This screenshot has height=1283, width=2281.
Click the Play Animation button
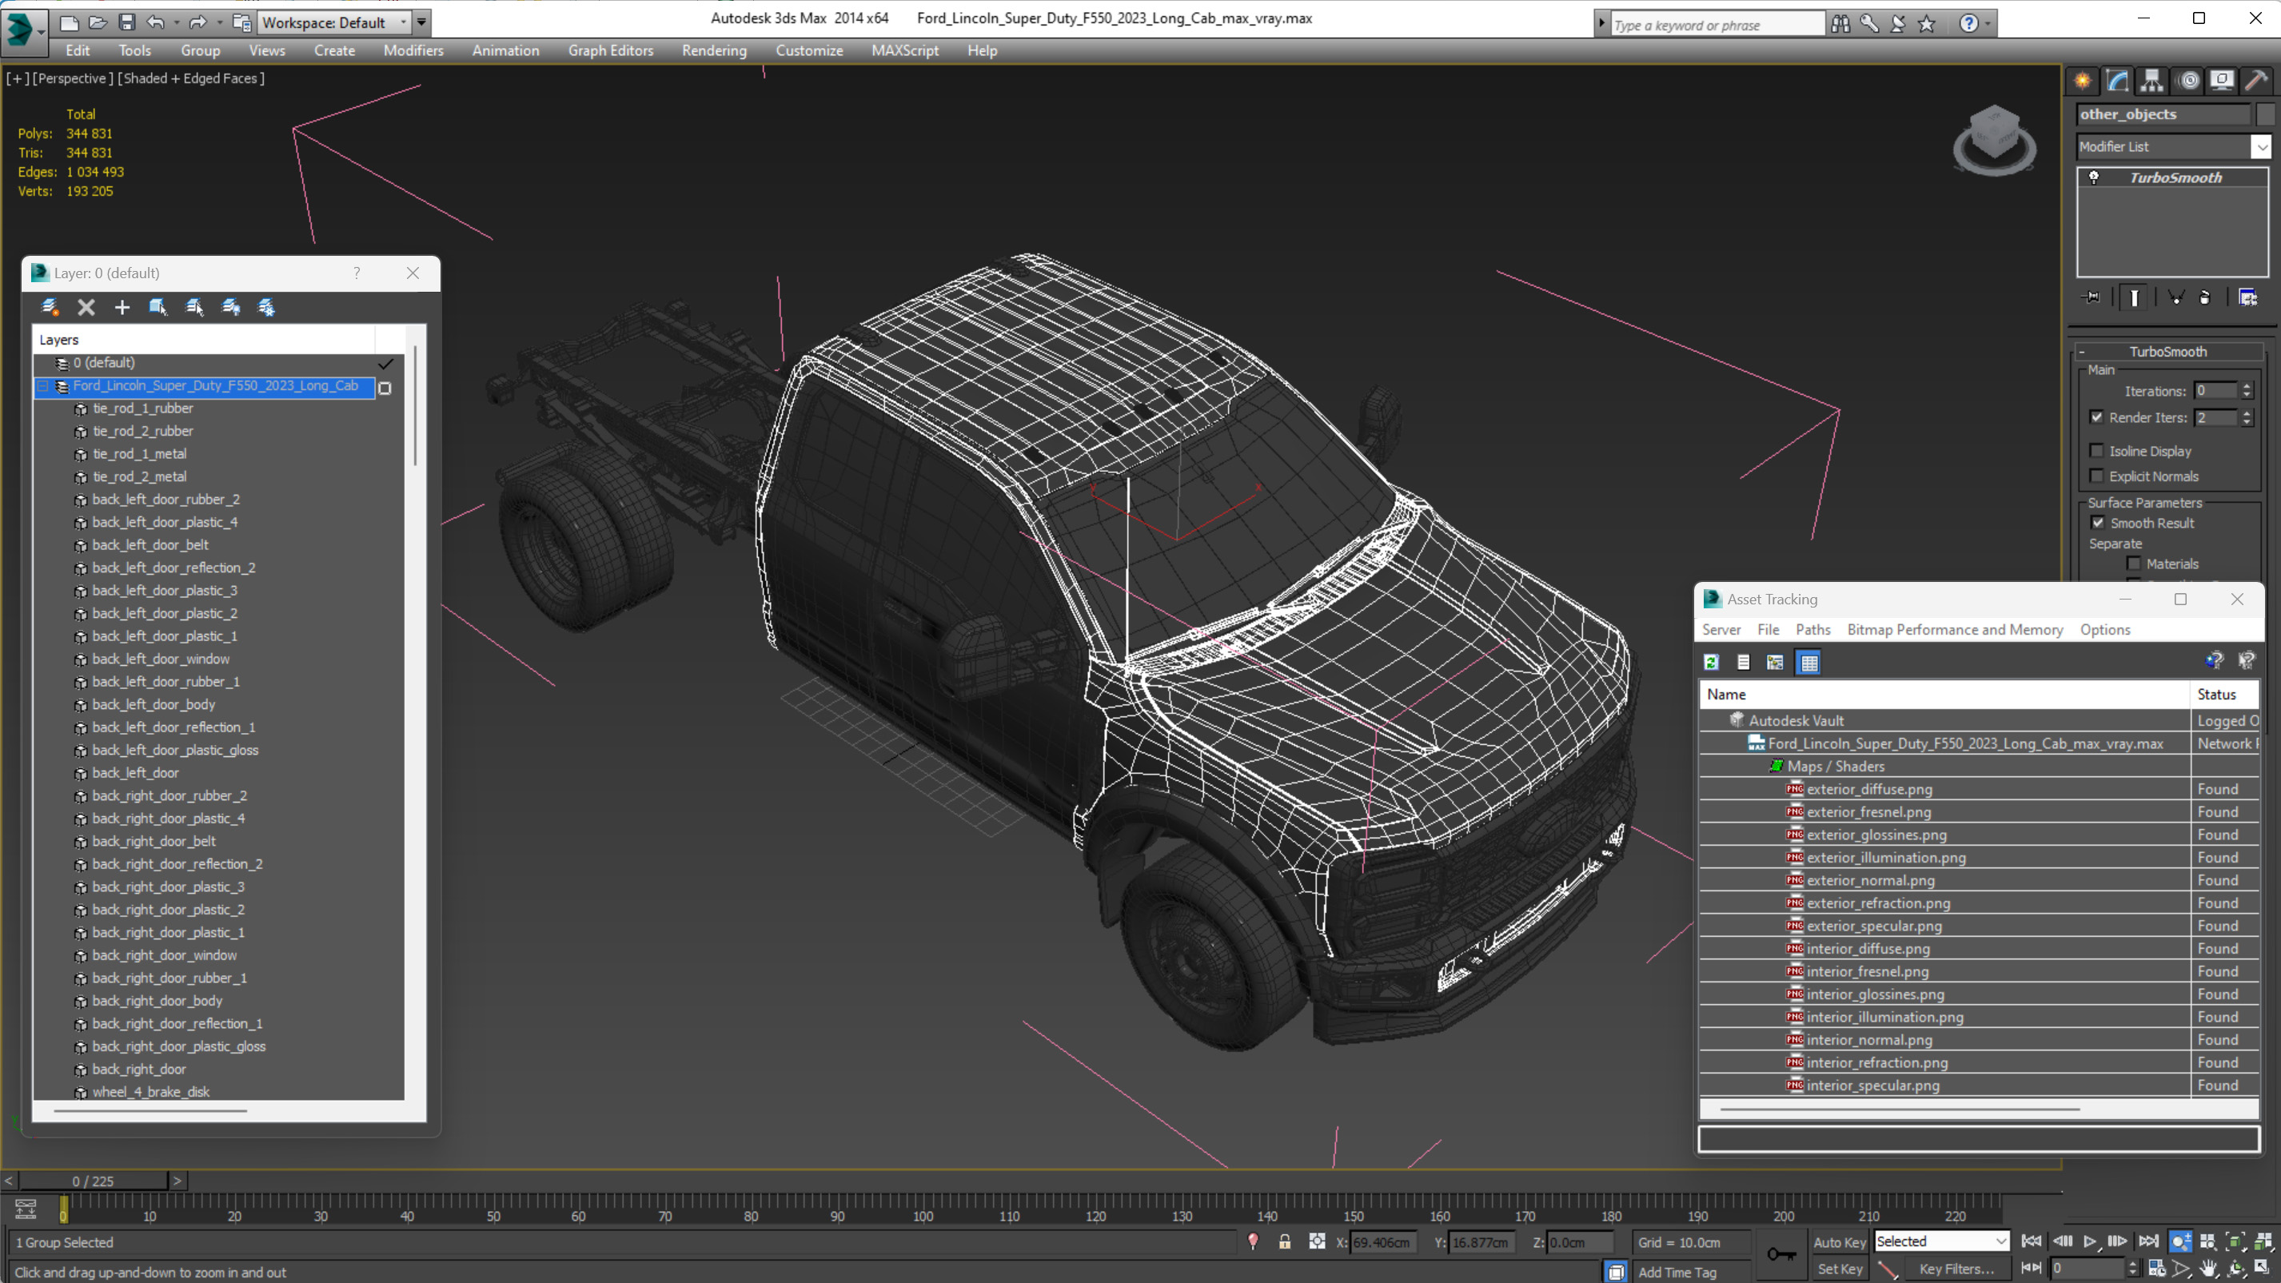pyautogui.click(x=2090, y=1241)
